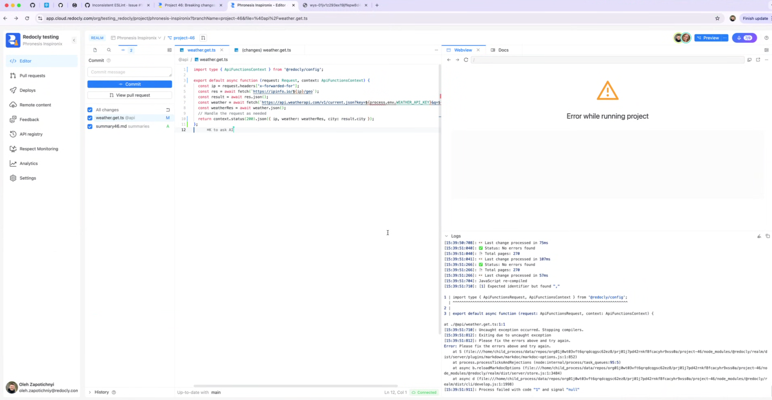Collapse right panel layout toggle icon
The width and height of the screenshot is (772, 400).
tap(767, 50)
